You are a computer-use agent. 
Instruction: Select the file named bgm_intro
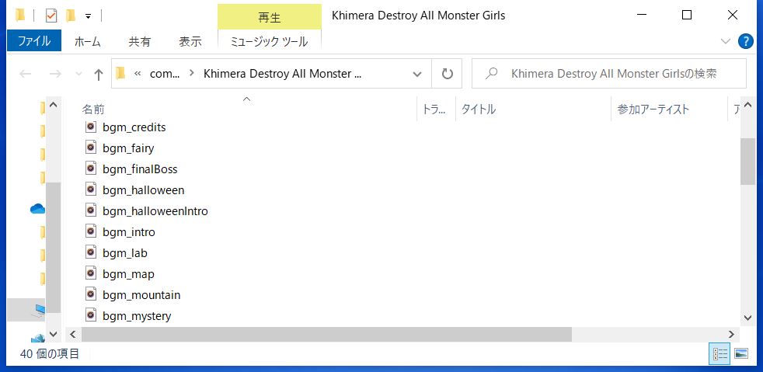pos(129,232)
